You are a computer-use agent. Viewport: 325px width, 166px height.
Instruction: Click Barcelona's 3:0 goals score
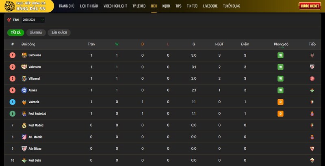click(194, 55)
